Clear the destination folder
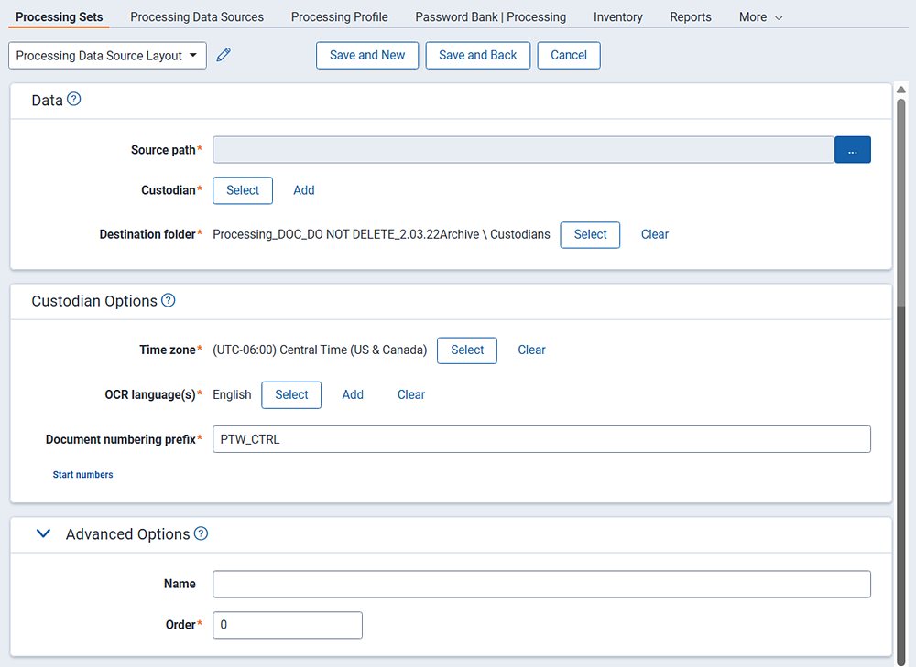This screenshot has width=916, height=667. tap(654, 234)
